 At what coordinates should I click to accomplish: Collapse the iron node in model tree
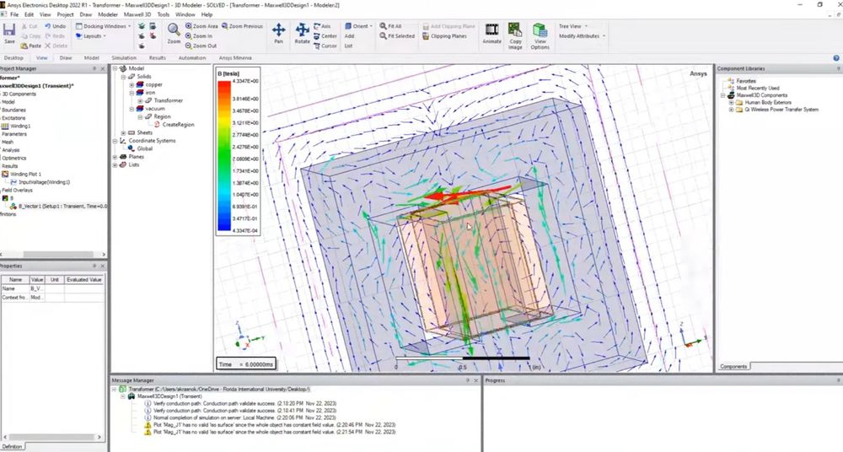pos(132,93)
